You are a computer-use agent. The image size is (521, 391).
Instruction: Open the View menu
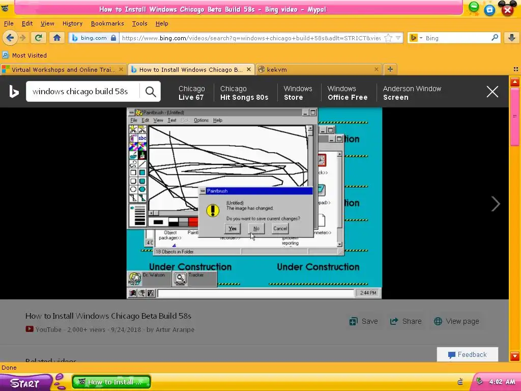[x=47, y=23]
